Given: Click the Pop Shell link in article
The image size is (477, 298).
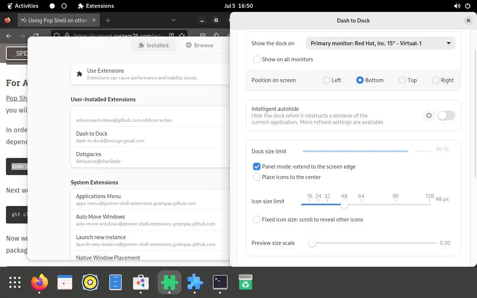Looking at the screenshot, I should [x=17, y=98].
